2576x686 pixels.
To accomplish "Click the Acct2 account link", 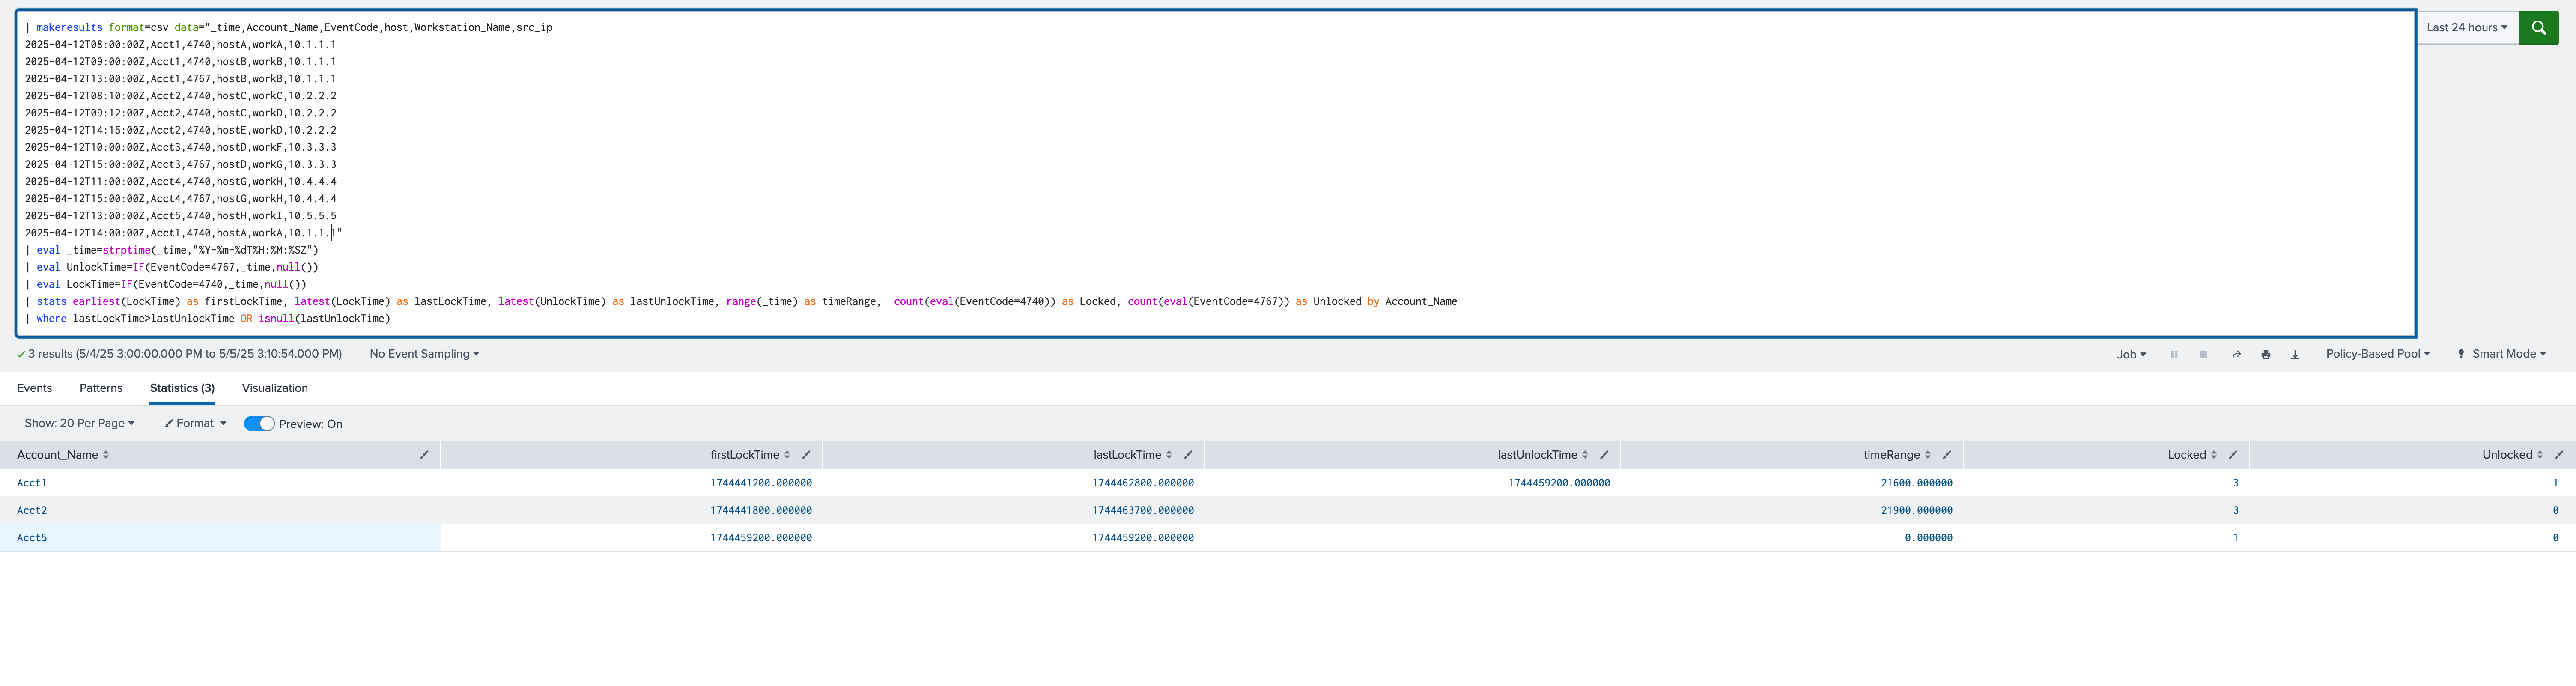I will click(x=32, y=511).
